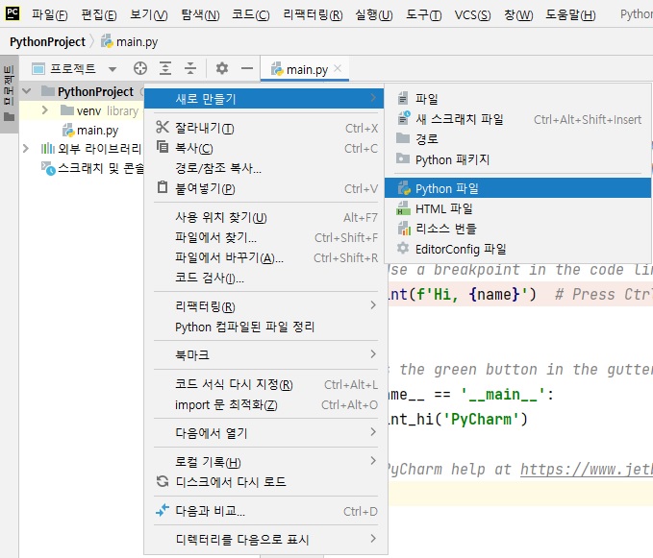Viewport: 653px width, 558px height.
Task: Choose 코드 서식 다시 지정(R)
Action: pos(266,384)
